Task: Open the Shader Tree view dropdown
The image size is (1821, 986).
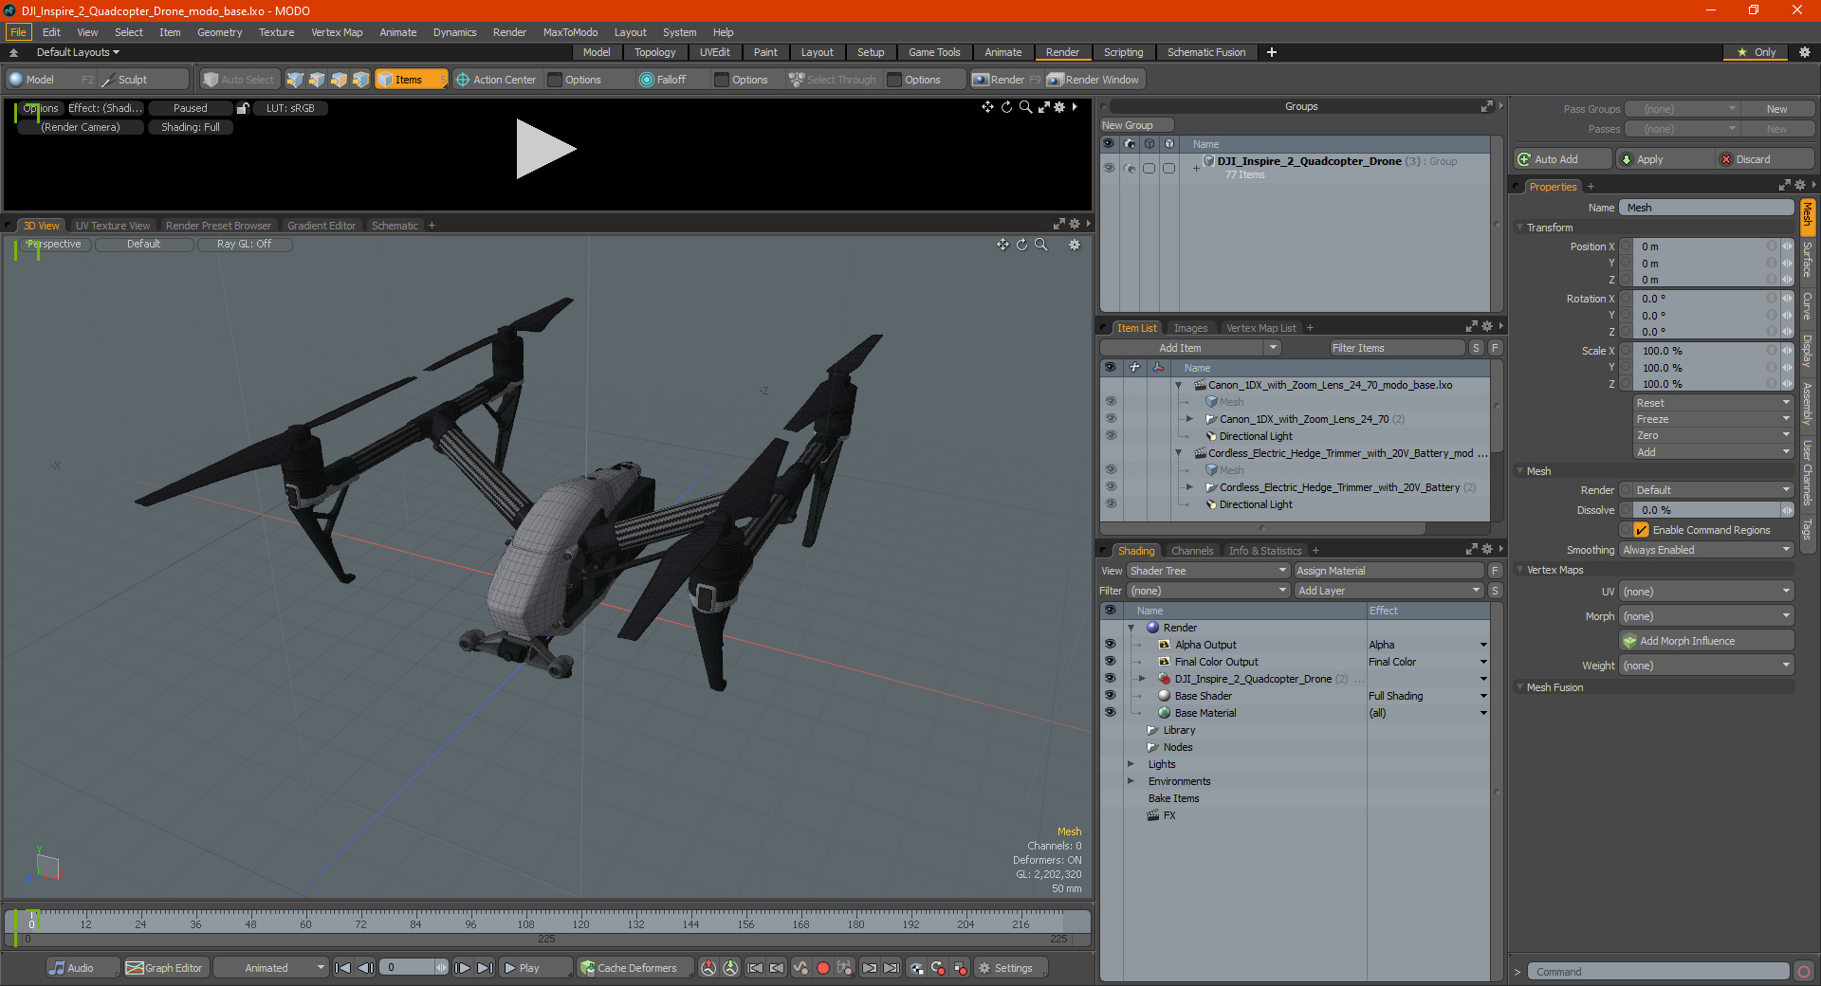Action: (1208, 571)
